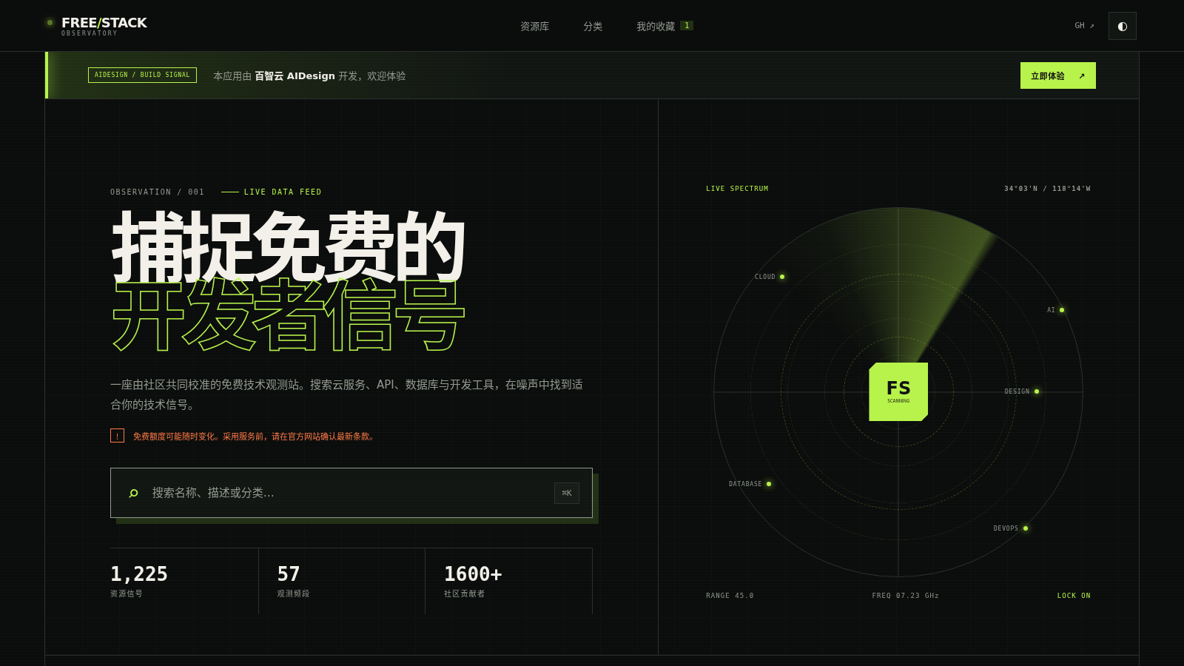
Task: Click the OBSERVATION / 001 label
Action: [157, 192]
